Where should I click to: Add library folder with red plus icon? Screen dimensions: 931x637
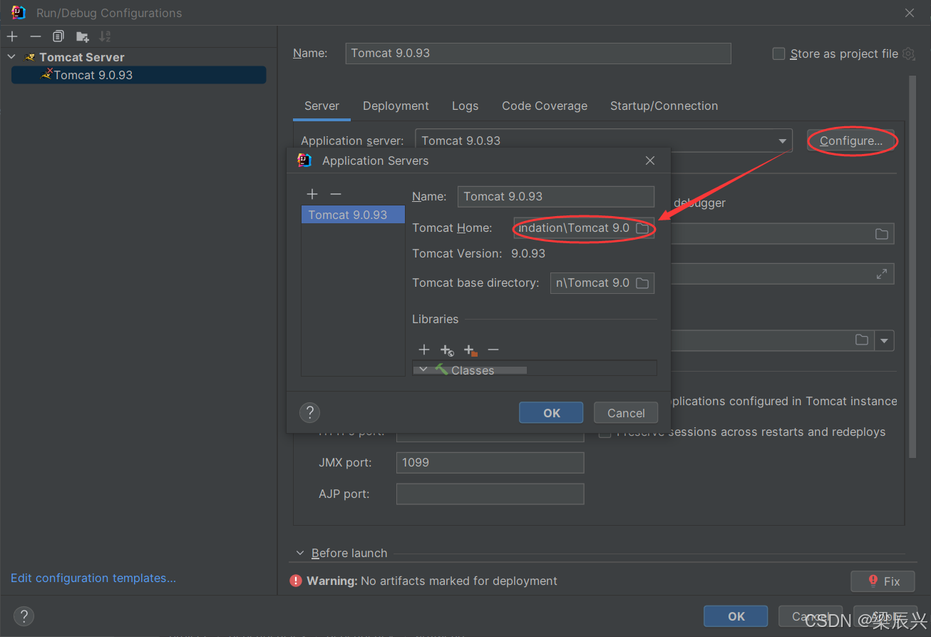coord(470,350)
